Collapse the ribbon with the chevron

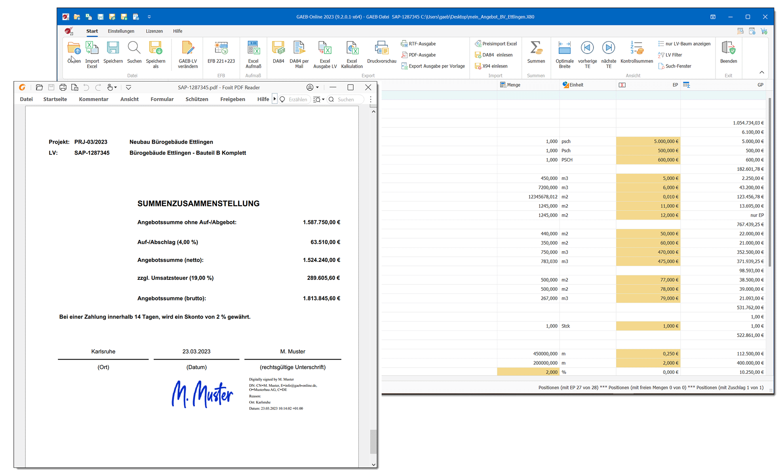761,72
